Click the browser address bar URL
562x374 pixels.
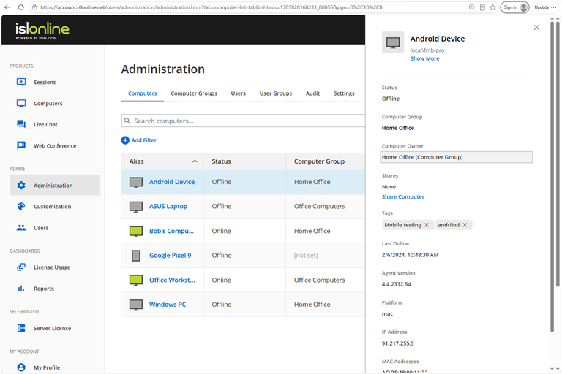pyautogui.click(x=211, y=7)
